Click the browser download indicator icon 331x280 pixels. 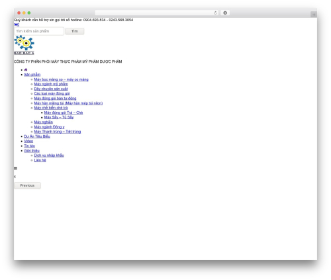point(225,13)
